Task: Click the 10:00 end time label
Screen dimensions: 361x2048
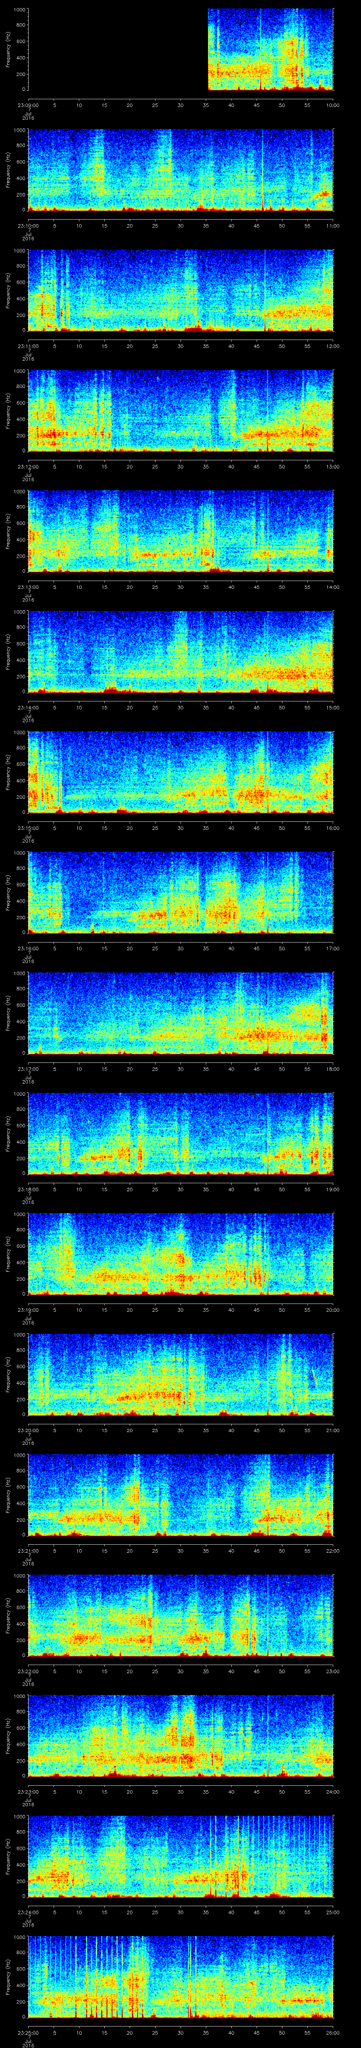Action: 332,105
